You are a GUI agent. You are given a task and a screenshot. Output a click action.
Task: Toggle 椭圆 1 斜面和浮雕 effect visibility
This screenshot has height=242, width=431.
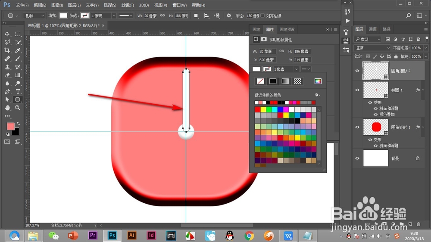pyautogui.click(x=375, y=109)
